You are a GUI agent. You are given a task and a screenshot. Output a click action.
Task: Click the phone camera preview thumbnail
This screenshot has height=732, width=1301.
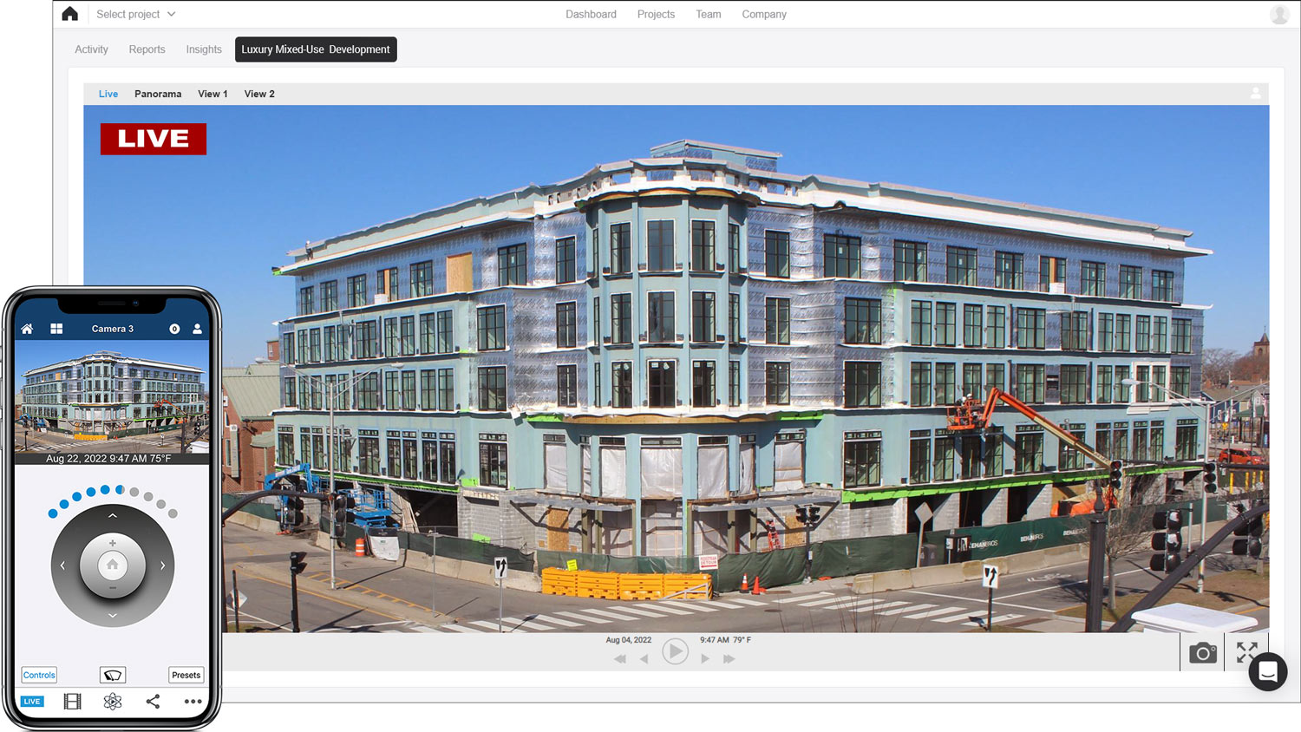[x=112, y=396]
